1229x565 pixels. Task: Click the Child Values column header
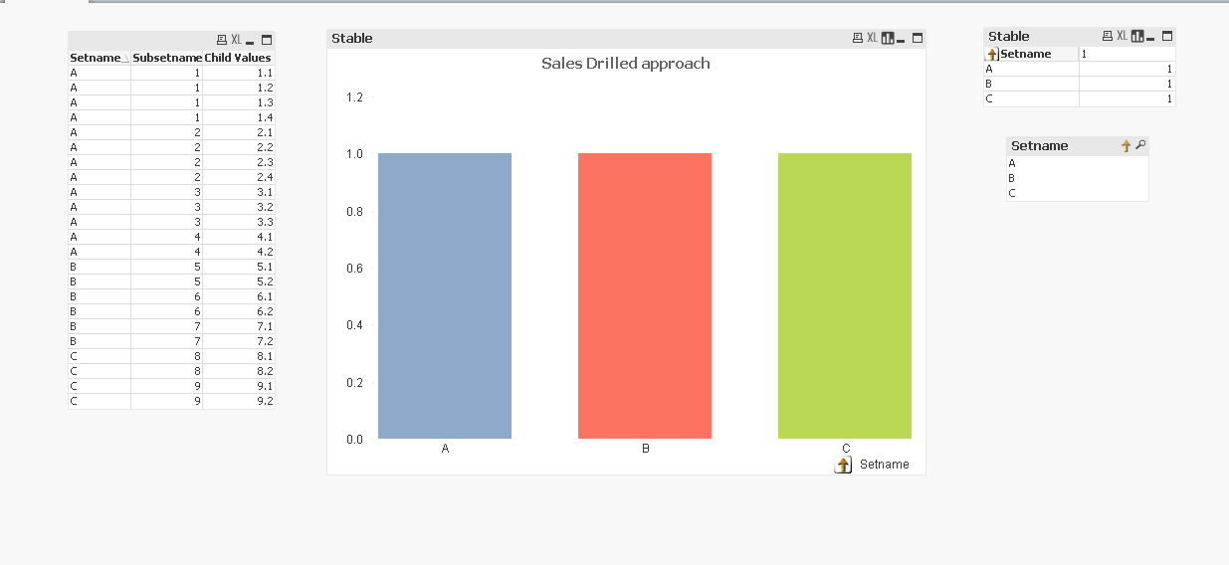click(238, 58)
